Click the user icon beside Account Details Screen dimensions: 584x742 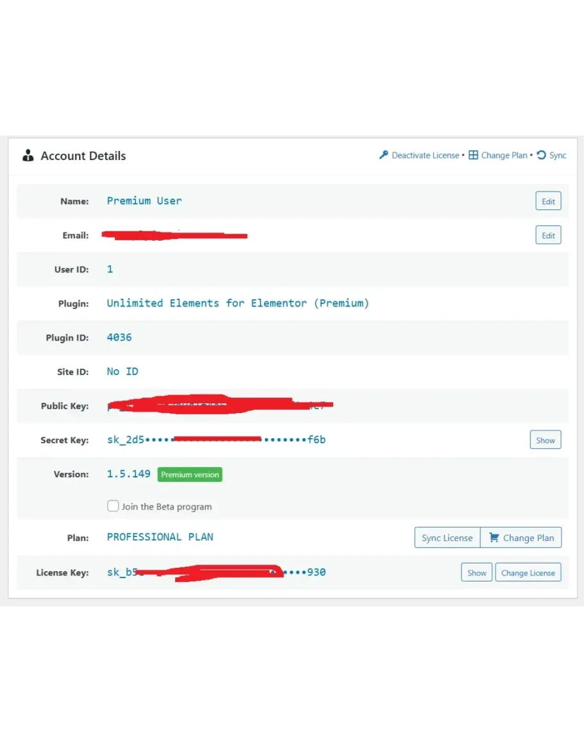[28, 155]
